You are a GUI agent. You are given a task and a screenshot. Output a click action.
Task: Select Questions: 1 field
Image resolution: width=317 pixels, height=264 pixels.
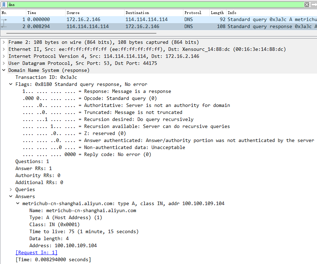[x=32, y=161]
